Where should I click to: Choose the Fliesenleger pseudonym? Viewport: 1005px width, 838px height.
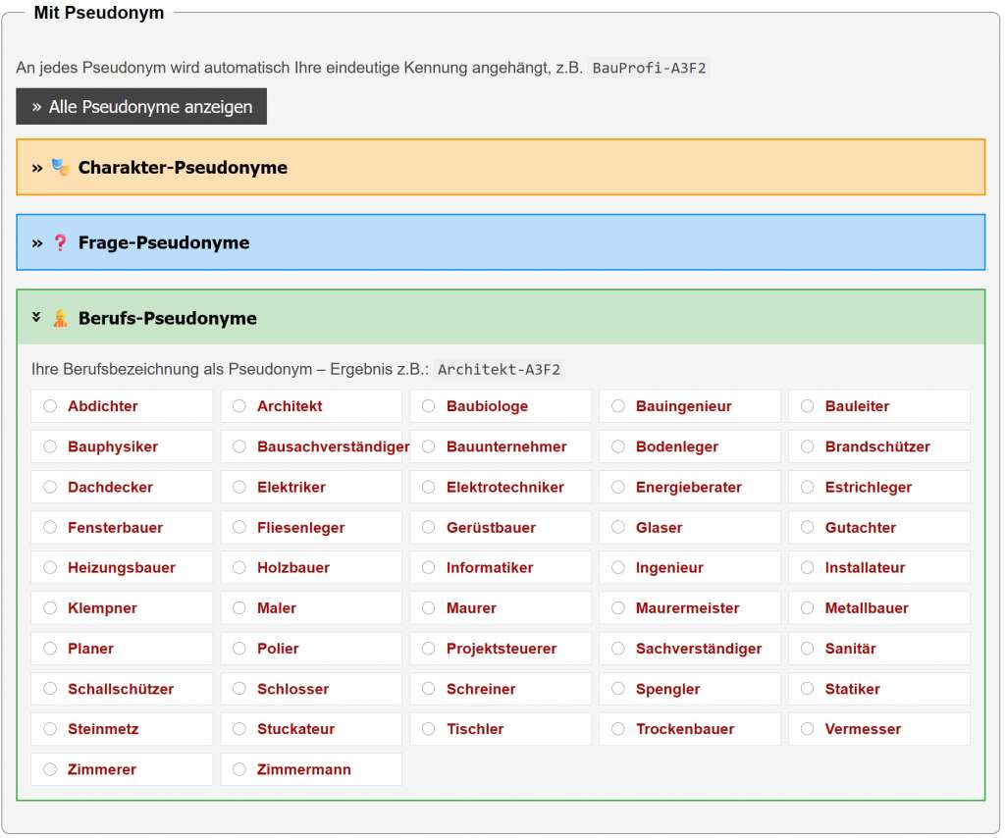point(238,527)
